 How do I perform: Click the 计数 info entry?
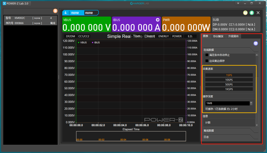208,122
